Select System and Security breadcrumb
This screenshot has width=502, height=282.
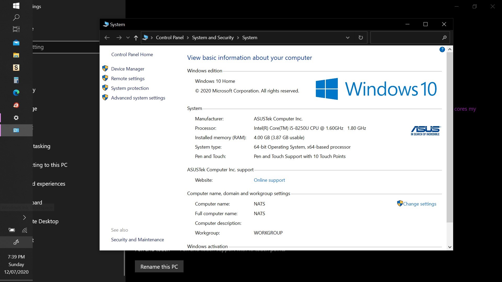pos(213,38)
